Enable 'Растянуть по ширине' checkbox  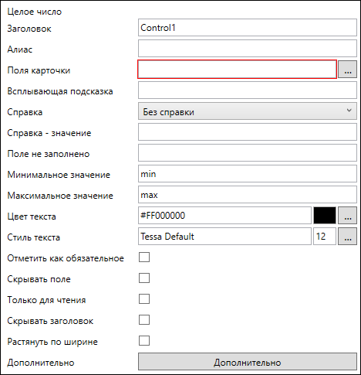click(x=144, y=341)
